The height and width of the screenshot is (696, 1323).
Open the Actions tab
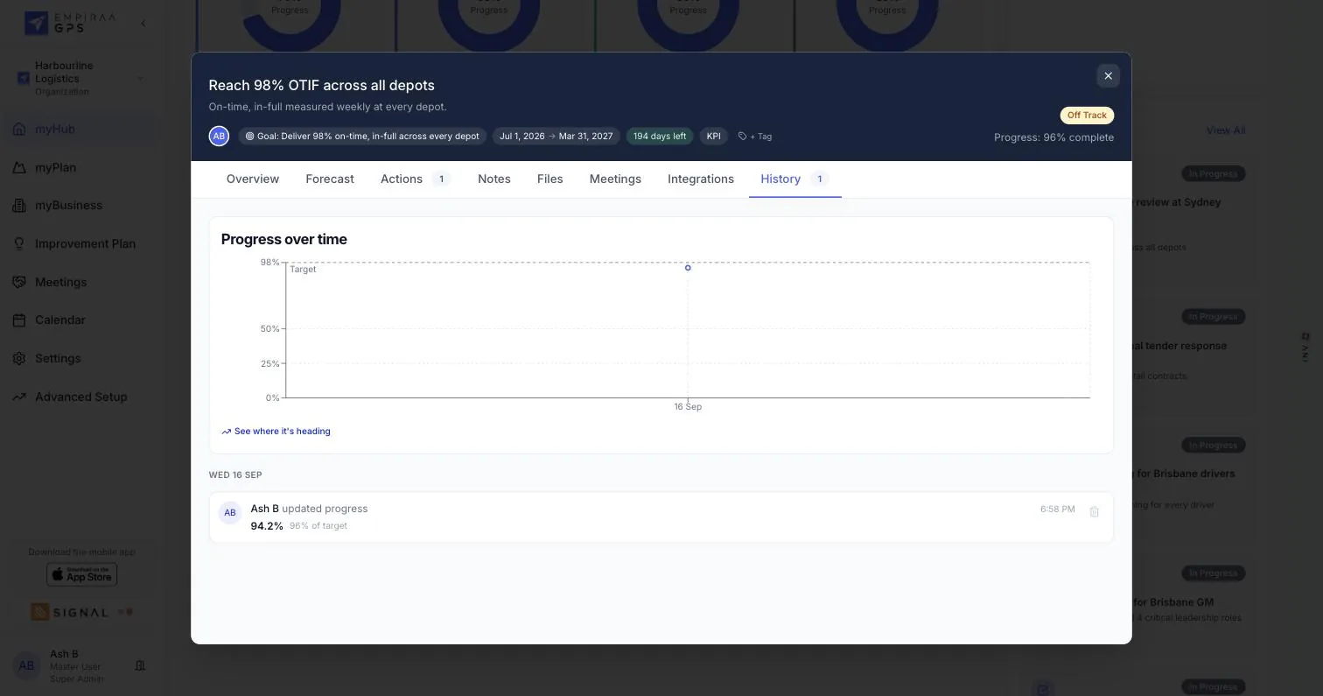[416, 179]
